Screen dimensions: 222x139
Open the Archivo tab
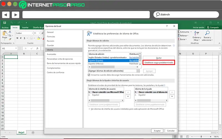[x=5, y=28]
